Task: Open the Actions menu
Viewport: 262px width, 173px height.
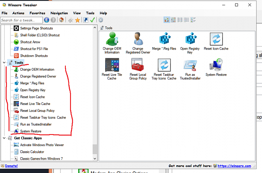Action: pos(19,13)
